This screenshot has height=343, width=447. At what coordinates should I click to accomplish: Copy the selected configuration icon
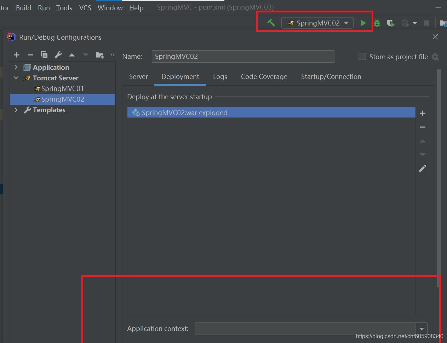[44, 55]
